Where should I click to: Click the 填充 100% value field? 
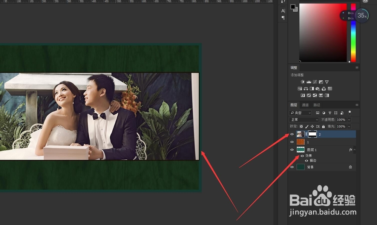[x=341, y=126]
